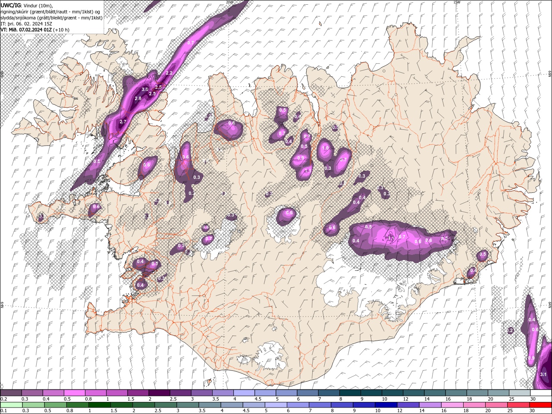Click the pale mint 0.1 swatch starting the green legend
The width and height of the screenshot is (552, 414).
click(x=11, y=405)
